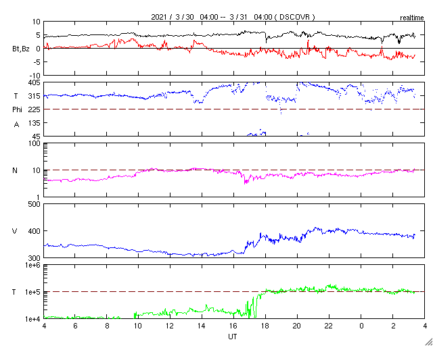Screen dimensions: 433x346
Task: Click the resize grip in the window corner
Action: click(x=428, y=341)
